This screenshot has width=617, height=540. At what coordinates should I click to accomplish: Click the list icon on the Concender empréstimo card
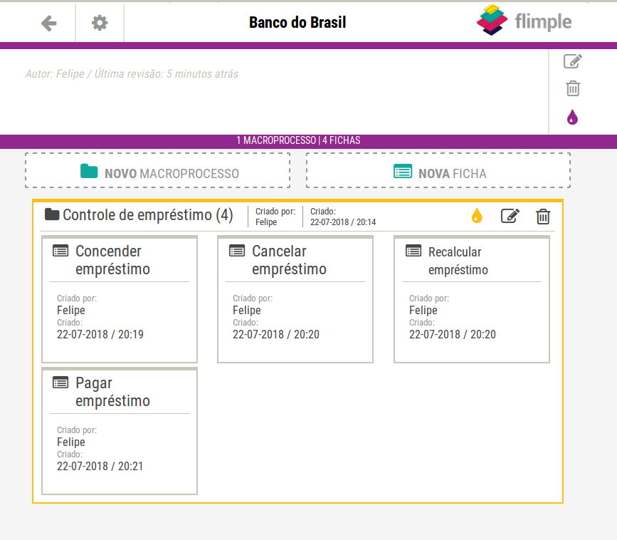(60, 251)
